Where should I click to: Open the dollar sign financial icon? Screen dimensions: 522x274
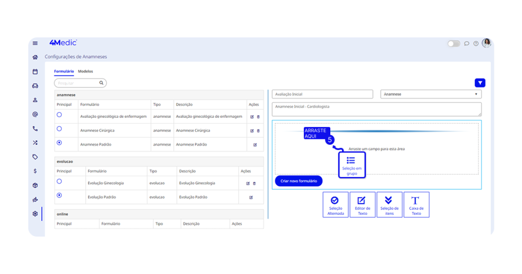click(x=35, y=171)
